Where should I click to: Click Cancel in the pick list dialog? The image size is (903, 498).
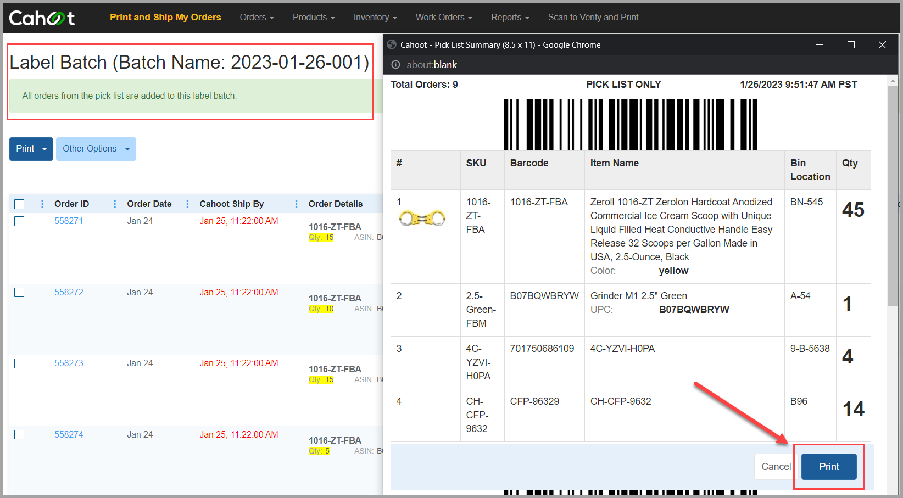(775, 467)
